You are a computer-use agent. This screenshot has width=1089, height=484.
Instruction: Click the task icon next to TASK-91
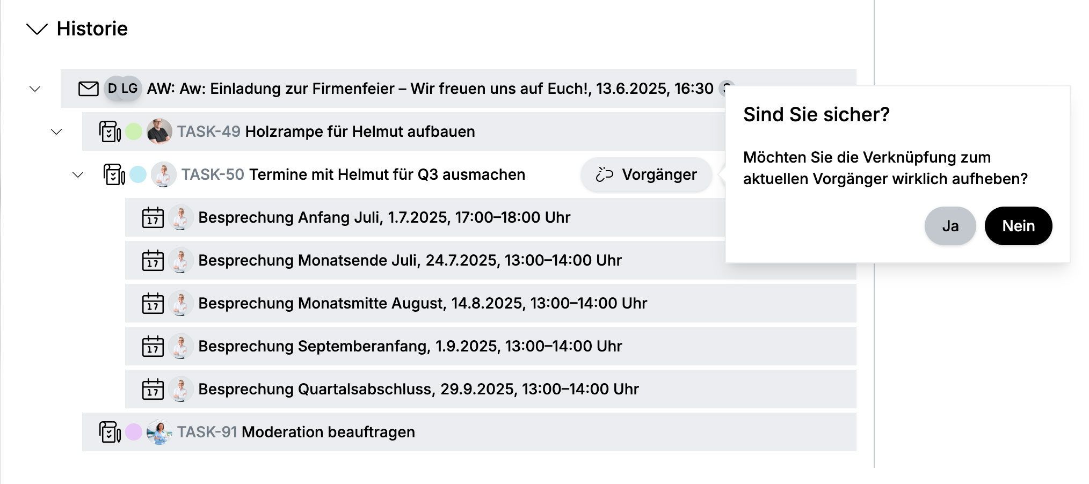(110, 432)
